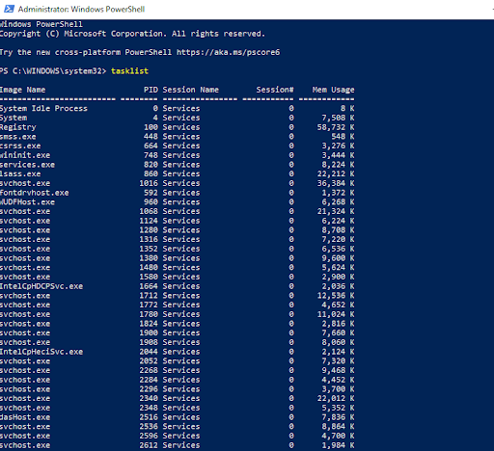Click the typed 'tasklist' command

[x=129, y=71]
